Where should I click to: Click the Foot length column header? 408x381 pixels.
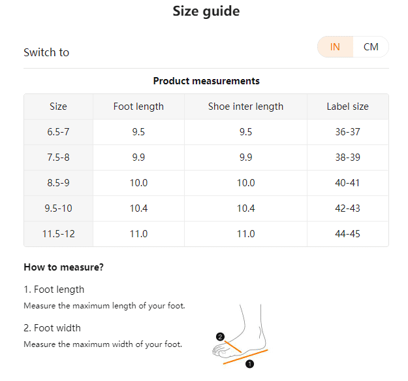pos(138,107)
